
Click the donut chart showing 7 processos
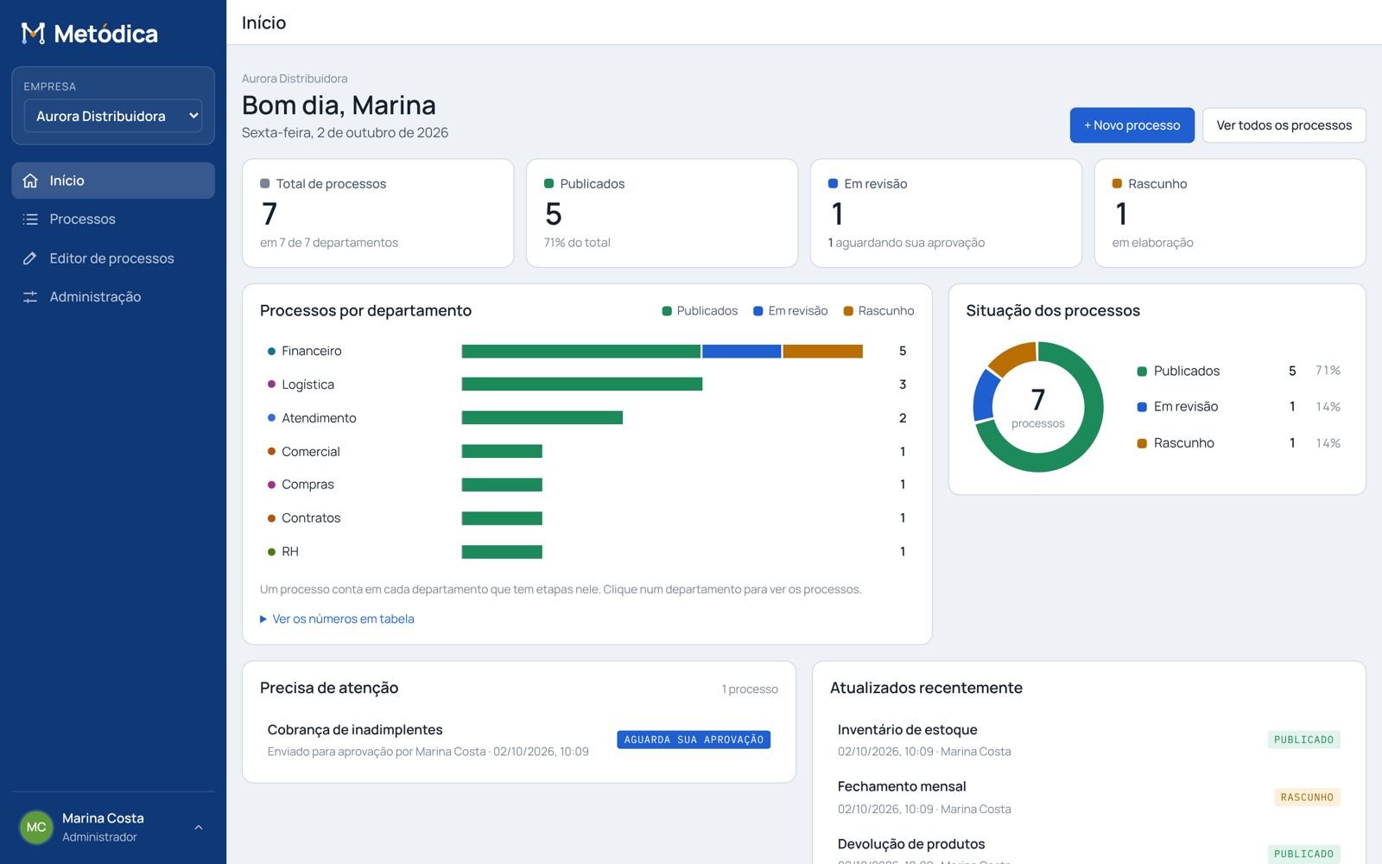[x=1038, y=407]
